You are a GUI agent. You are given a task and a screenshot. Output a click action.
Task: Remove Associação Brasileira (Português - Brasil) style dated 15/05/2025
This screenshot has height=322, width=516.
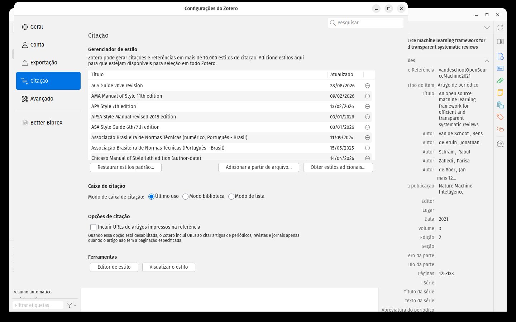pyautogui.click(x=367, y=148)
